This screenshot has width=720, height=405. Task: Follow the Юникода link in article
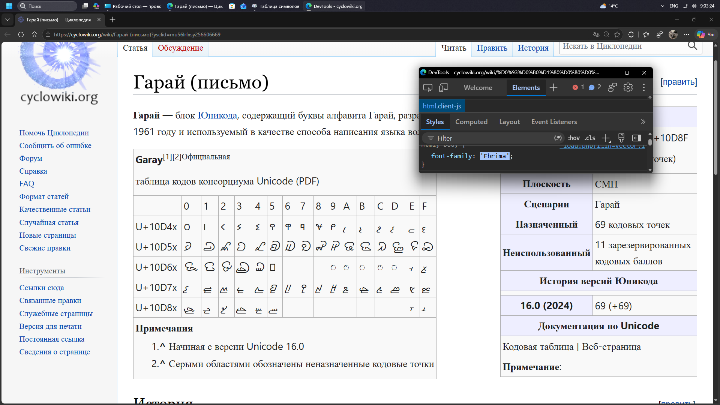tap(217, 115)
